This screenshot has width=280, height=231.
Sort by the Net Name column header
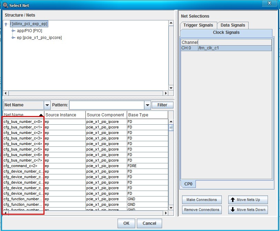point(23,115)
